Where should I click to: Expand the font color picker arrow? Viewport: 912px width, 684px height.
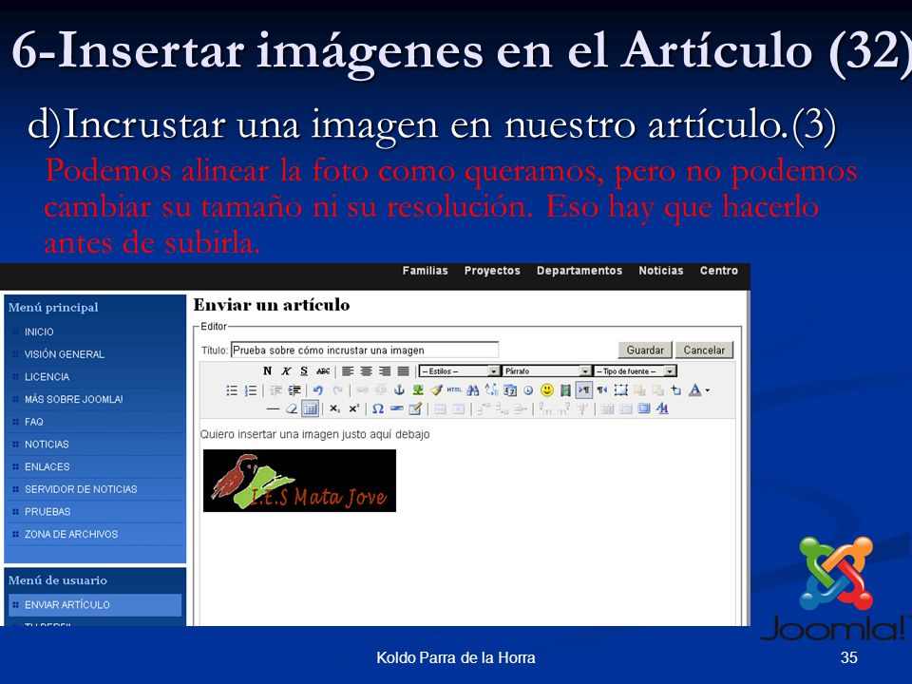708,390
